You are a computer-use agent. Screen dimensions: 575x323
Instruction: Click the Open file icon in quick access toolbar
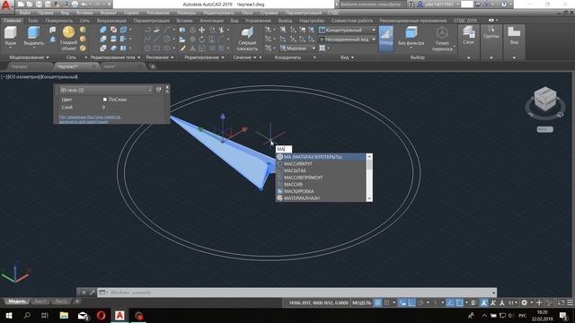(x=30, y=4)
